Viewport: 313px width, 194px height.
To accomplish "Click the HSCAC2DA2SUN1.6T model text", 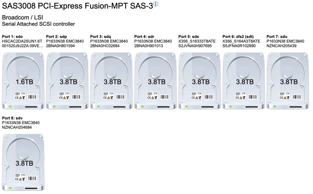I will [x=22, y=41].
